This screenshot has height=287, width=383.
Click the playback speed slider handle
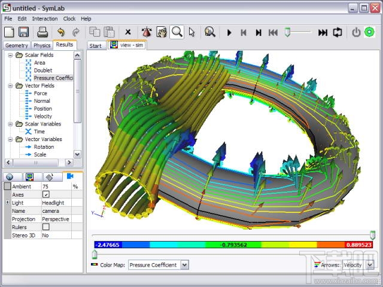(288, 31)
